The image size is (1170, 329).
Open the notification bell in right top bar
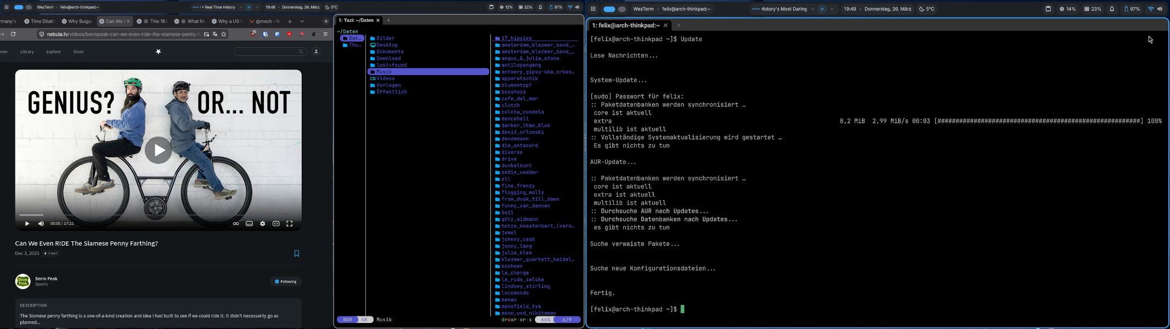pyautogui.click(x=1112, y=9)
